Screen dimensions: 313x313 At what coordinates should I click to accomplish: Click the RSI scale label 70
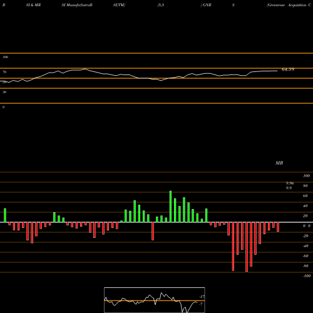(x=4, y=72)
